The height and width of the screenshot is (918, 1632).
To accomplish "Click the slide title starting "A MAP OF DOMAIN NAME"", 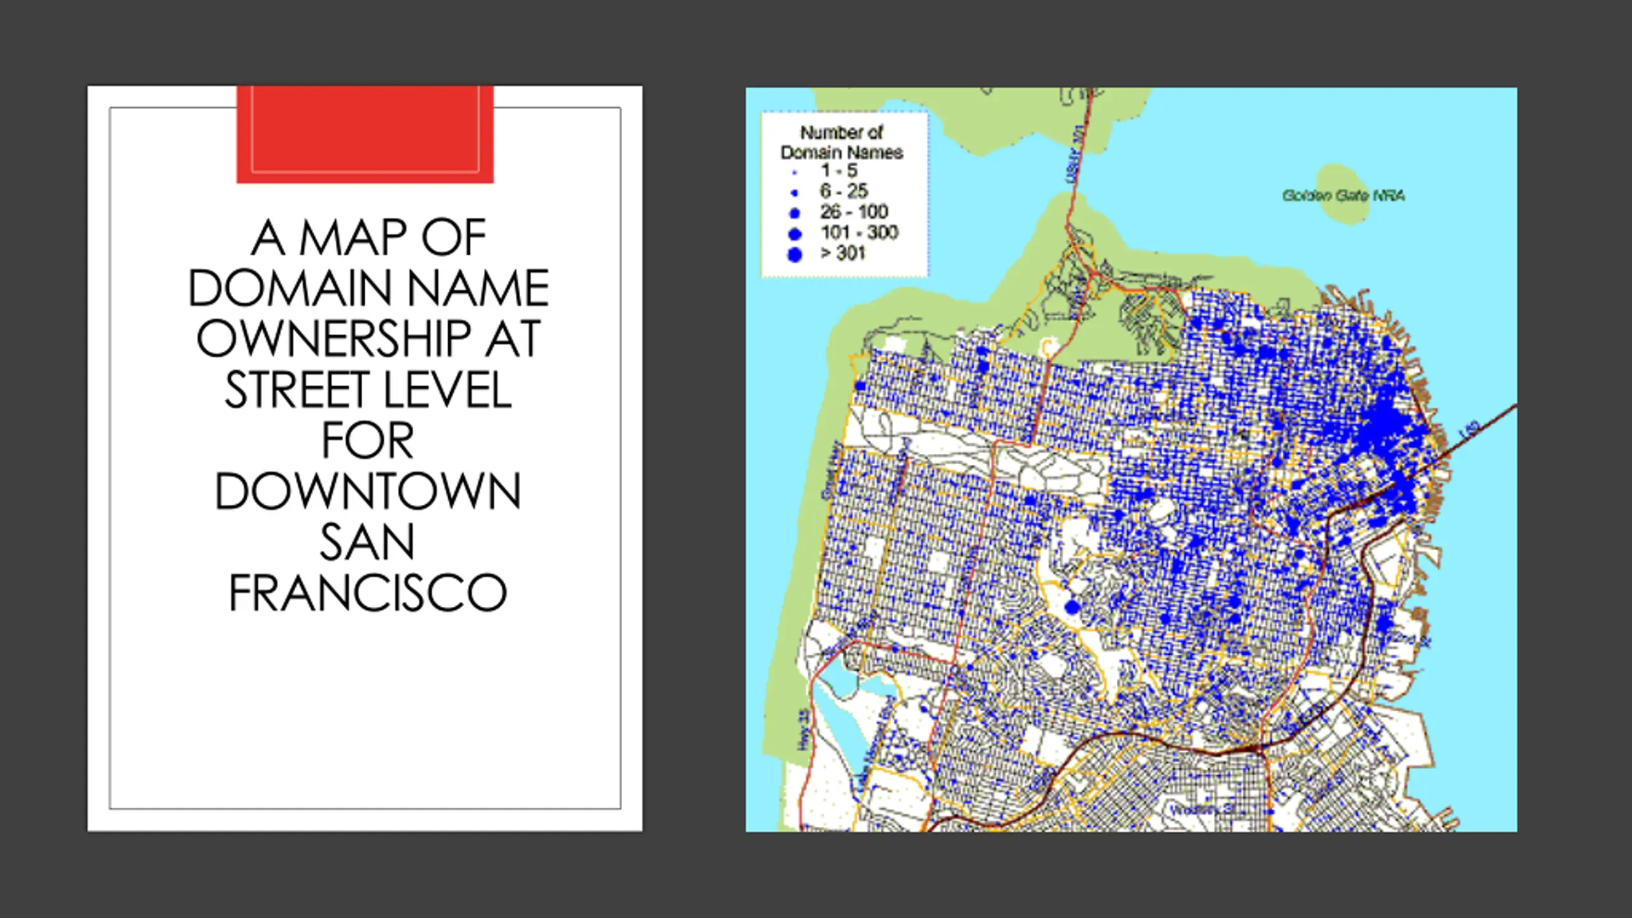I will coord(368,415).
